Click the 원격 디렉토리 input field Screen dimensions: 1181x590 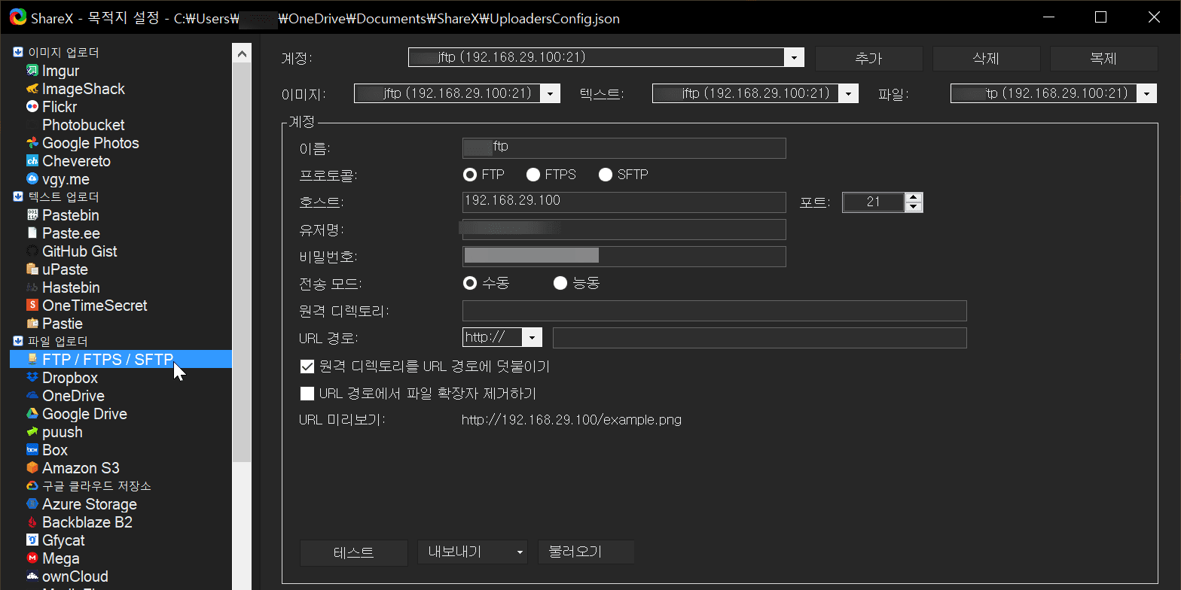click(714, 310)
